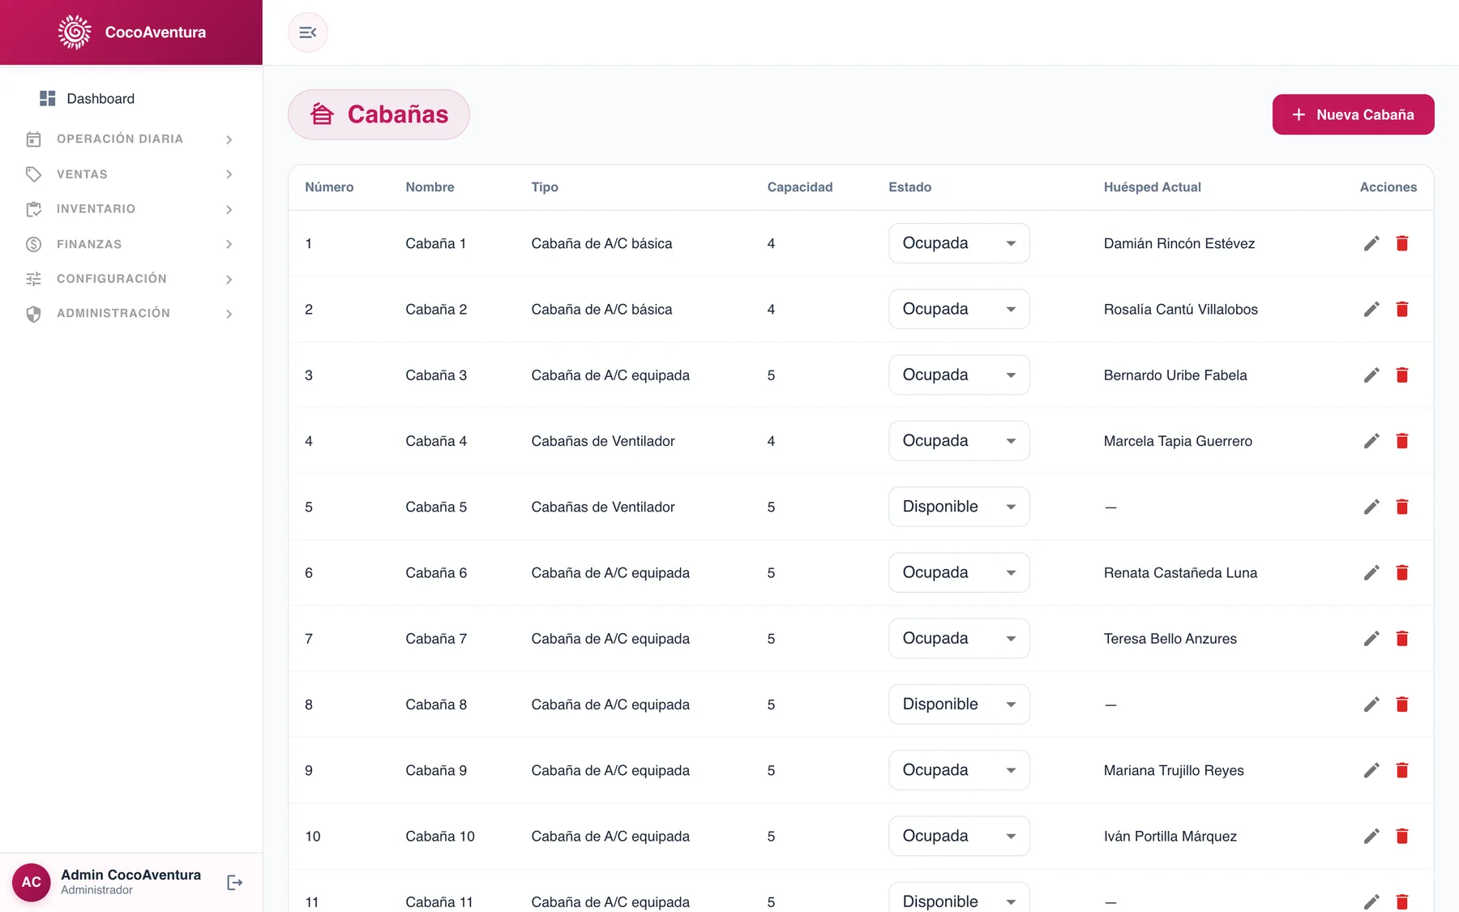Image resolution: width=1459 pixels, height=912 pixels.
Task: Click the Inventario clipboard icon
Action: pyautogui.click(x=33, y=209)
